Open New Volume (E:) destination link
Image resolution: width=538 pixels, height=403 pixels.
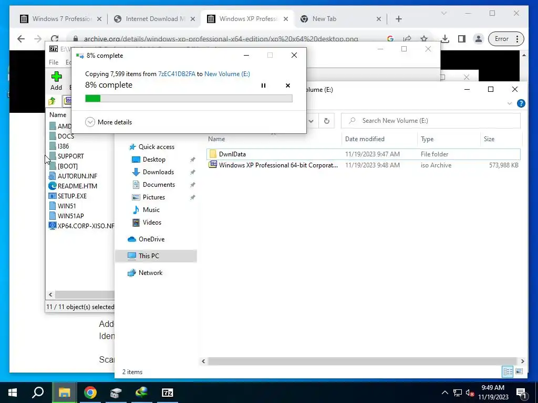227,73
